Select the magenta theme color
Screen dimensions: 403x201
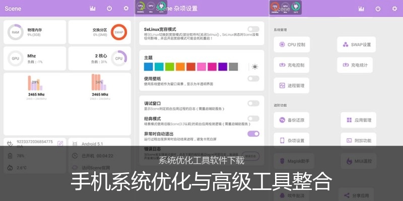click(212, 67)
